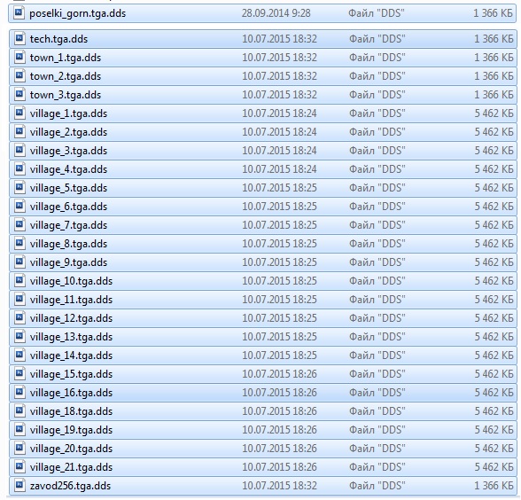The width and height of the screenshot is (521, 500).
Task: Select the file name village_10.tga.dds
Action: pyautogui.click(x=71, y=281)
